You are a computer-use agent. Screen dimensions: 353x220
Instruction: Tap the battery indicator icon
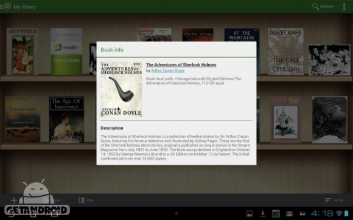pyautogui.click(x=346, y=213)
